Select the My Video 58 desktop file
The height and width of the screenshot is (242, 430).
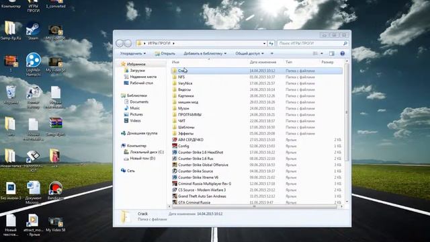[56, 224]
